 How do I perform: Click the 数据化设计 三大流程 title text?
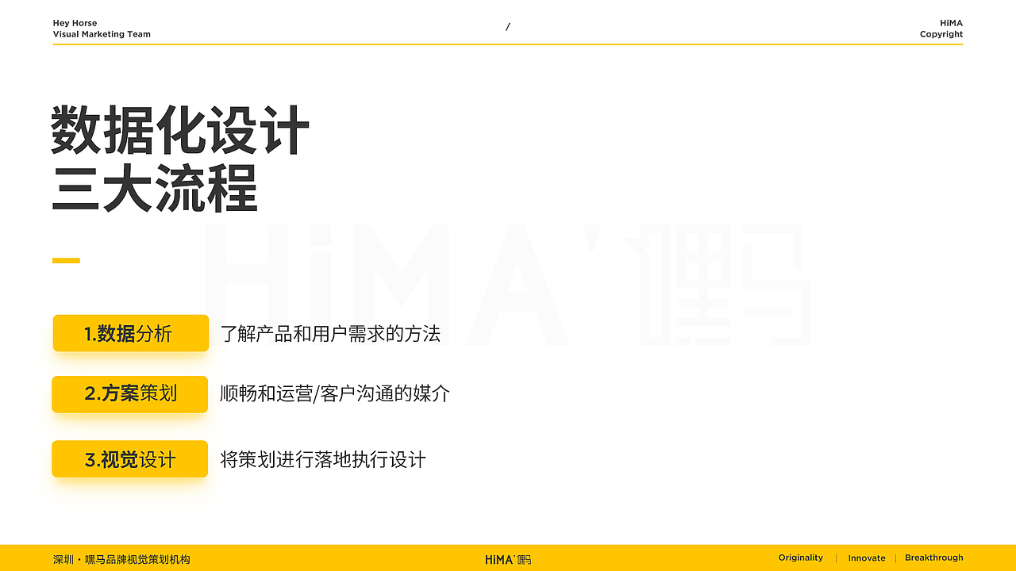point(179,155)
